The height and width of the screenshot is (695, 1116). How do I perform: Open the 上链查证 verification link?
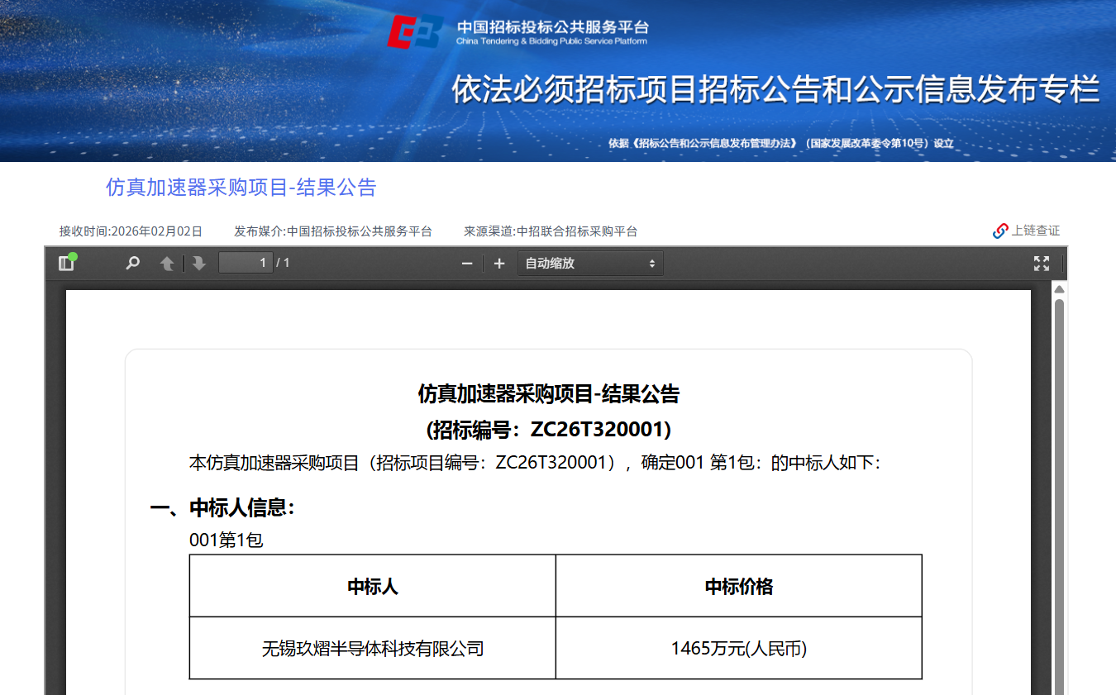(1034, 231)
